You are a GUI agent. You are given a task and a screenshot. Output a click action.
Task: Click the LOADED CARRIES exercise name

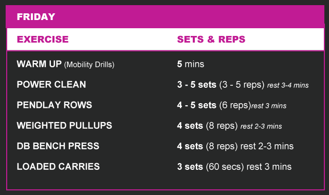click(x=58, y=166)
